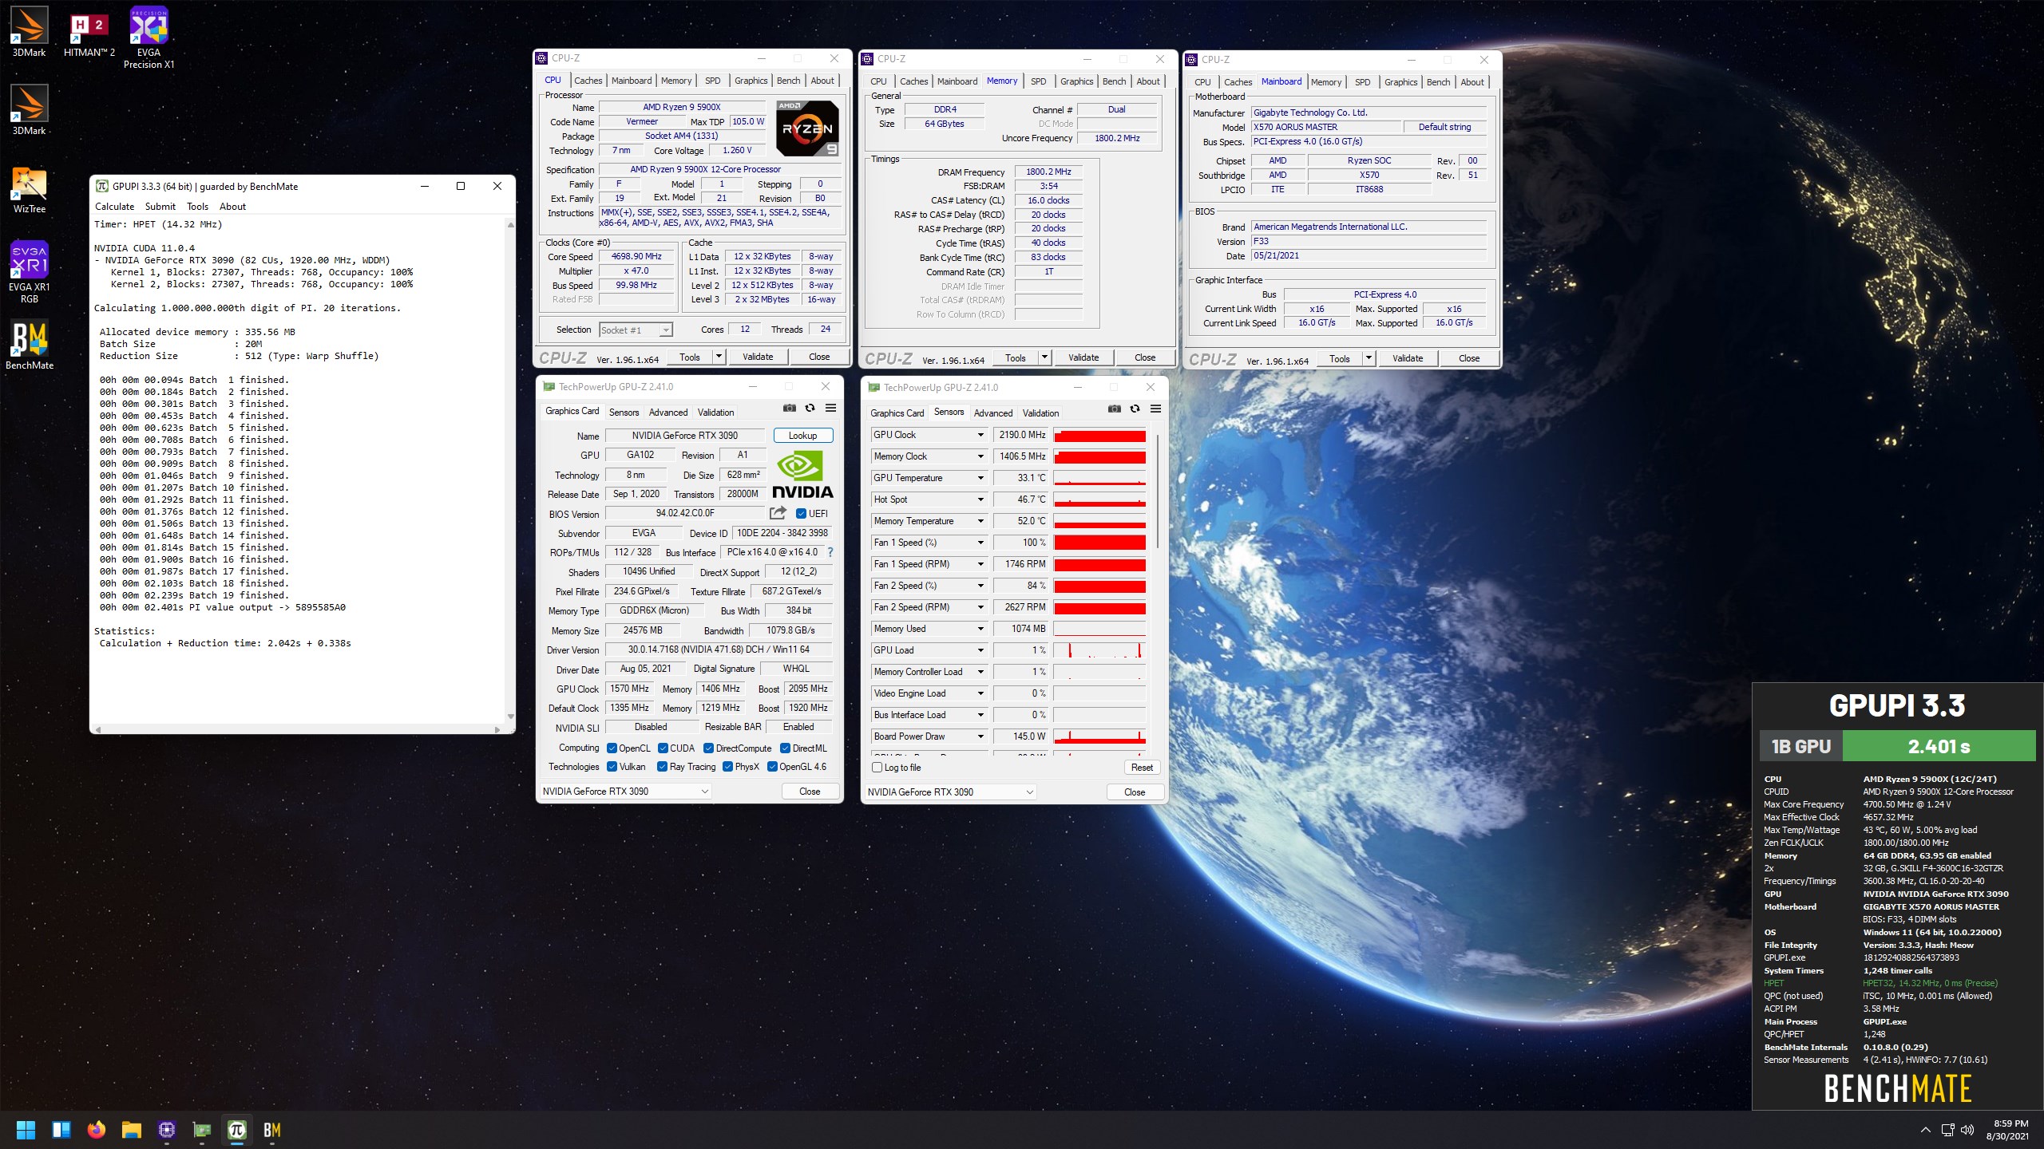
Task: Switch to GPUPI in the taskbar
Action: point(236,1130)
